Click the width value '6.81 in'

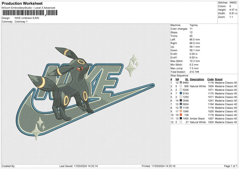click(233, 14)
